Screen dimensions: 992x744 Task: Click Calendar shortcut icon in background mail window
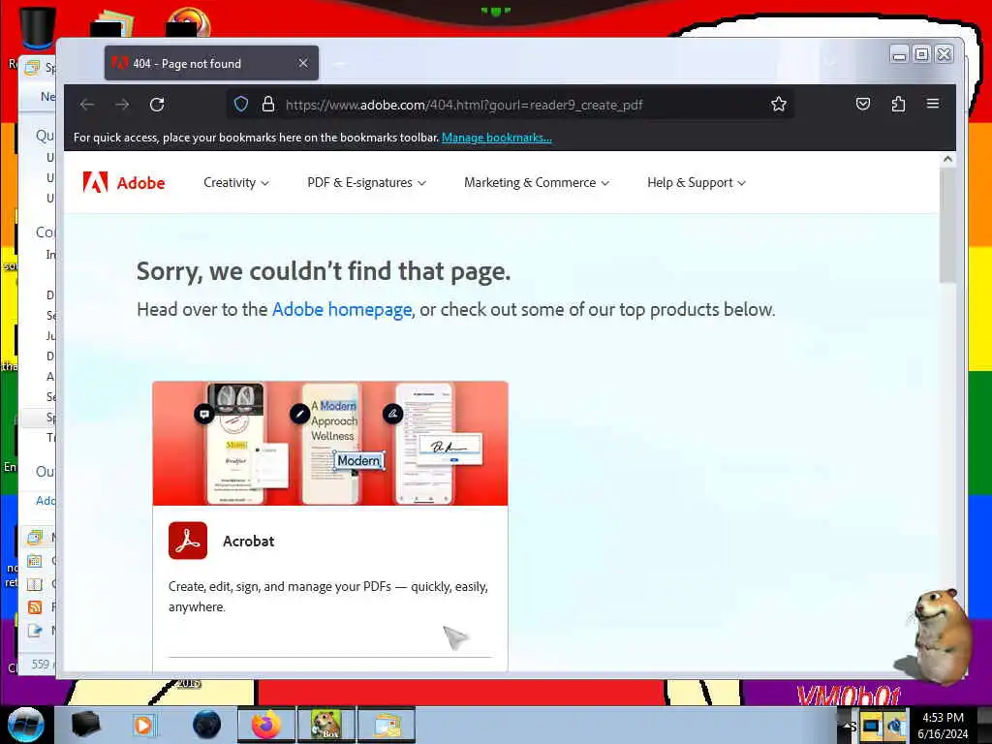click(x=35, y=561)
